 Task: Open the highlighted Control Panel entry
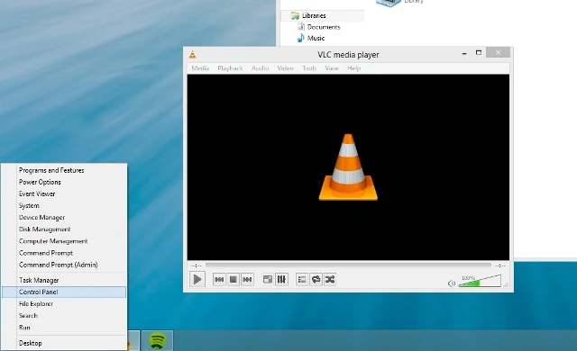click(64, 292)
